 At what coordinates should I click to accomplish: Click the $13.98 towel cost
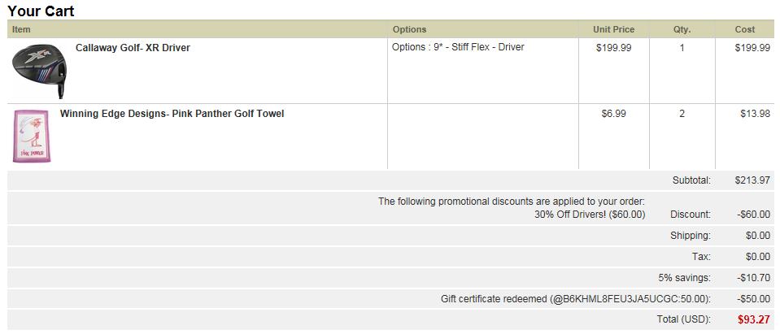pos(755,114)
